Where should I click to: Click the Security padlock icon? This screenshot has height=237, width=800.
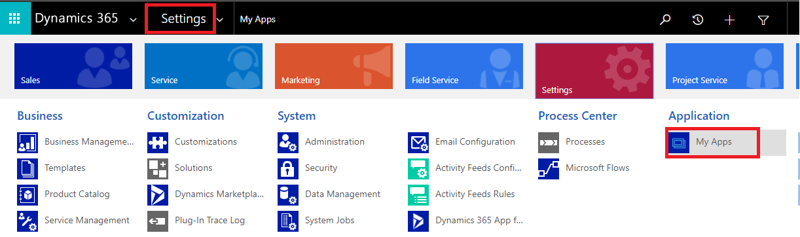pos(288,168)
